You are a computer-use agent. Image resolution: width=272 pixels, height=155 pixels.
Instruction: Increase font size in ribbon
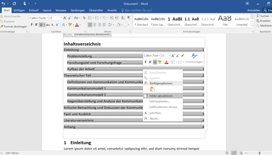[x=65, y=18]
